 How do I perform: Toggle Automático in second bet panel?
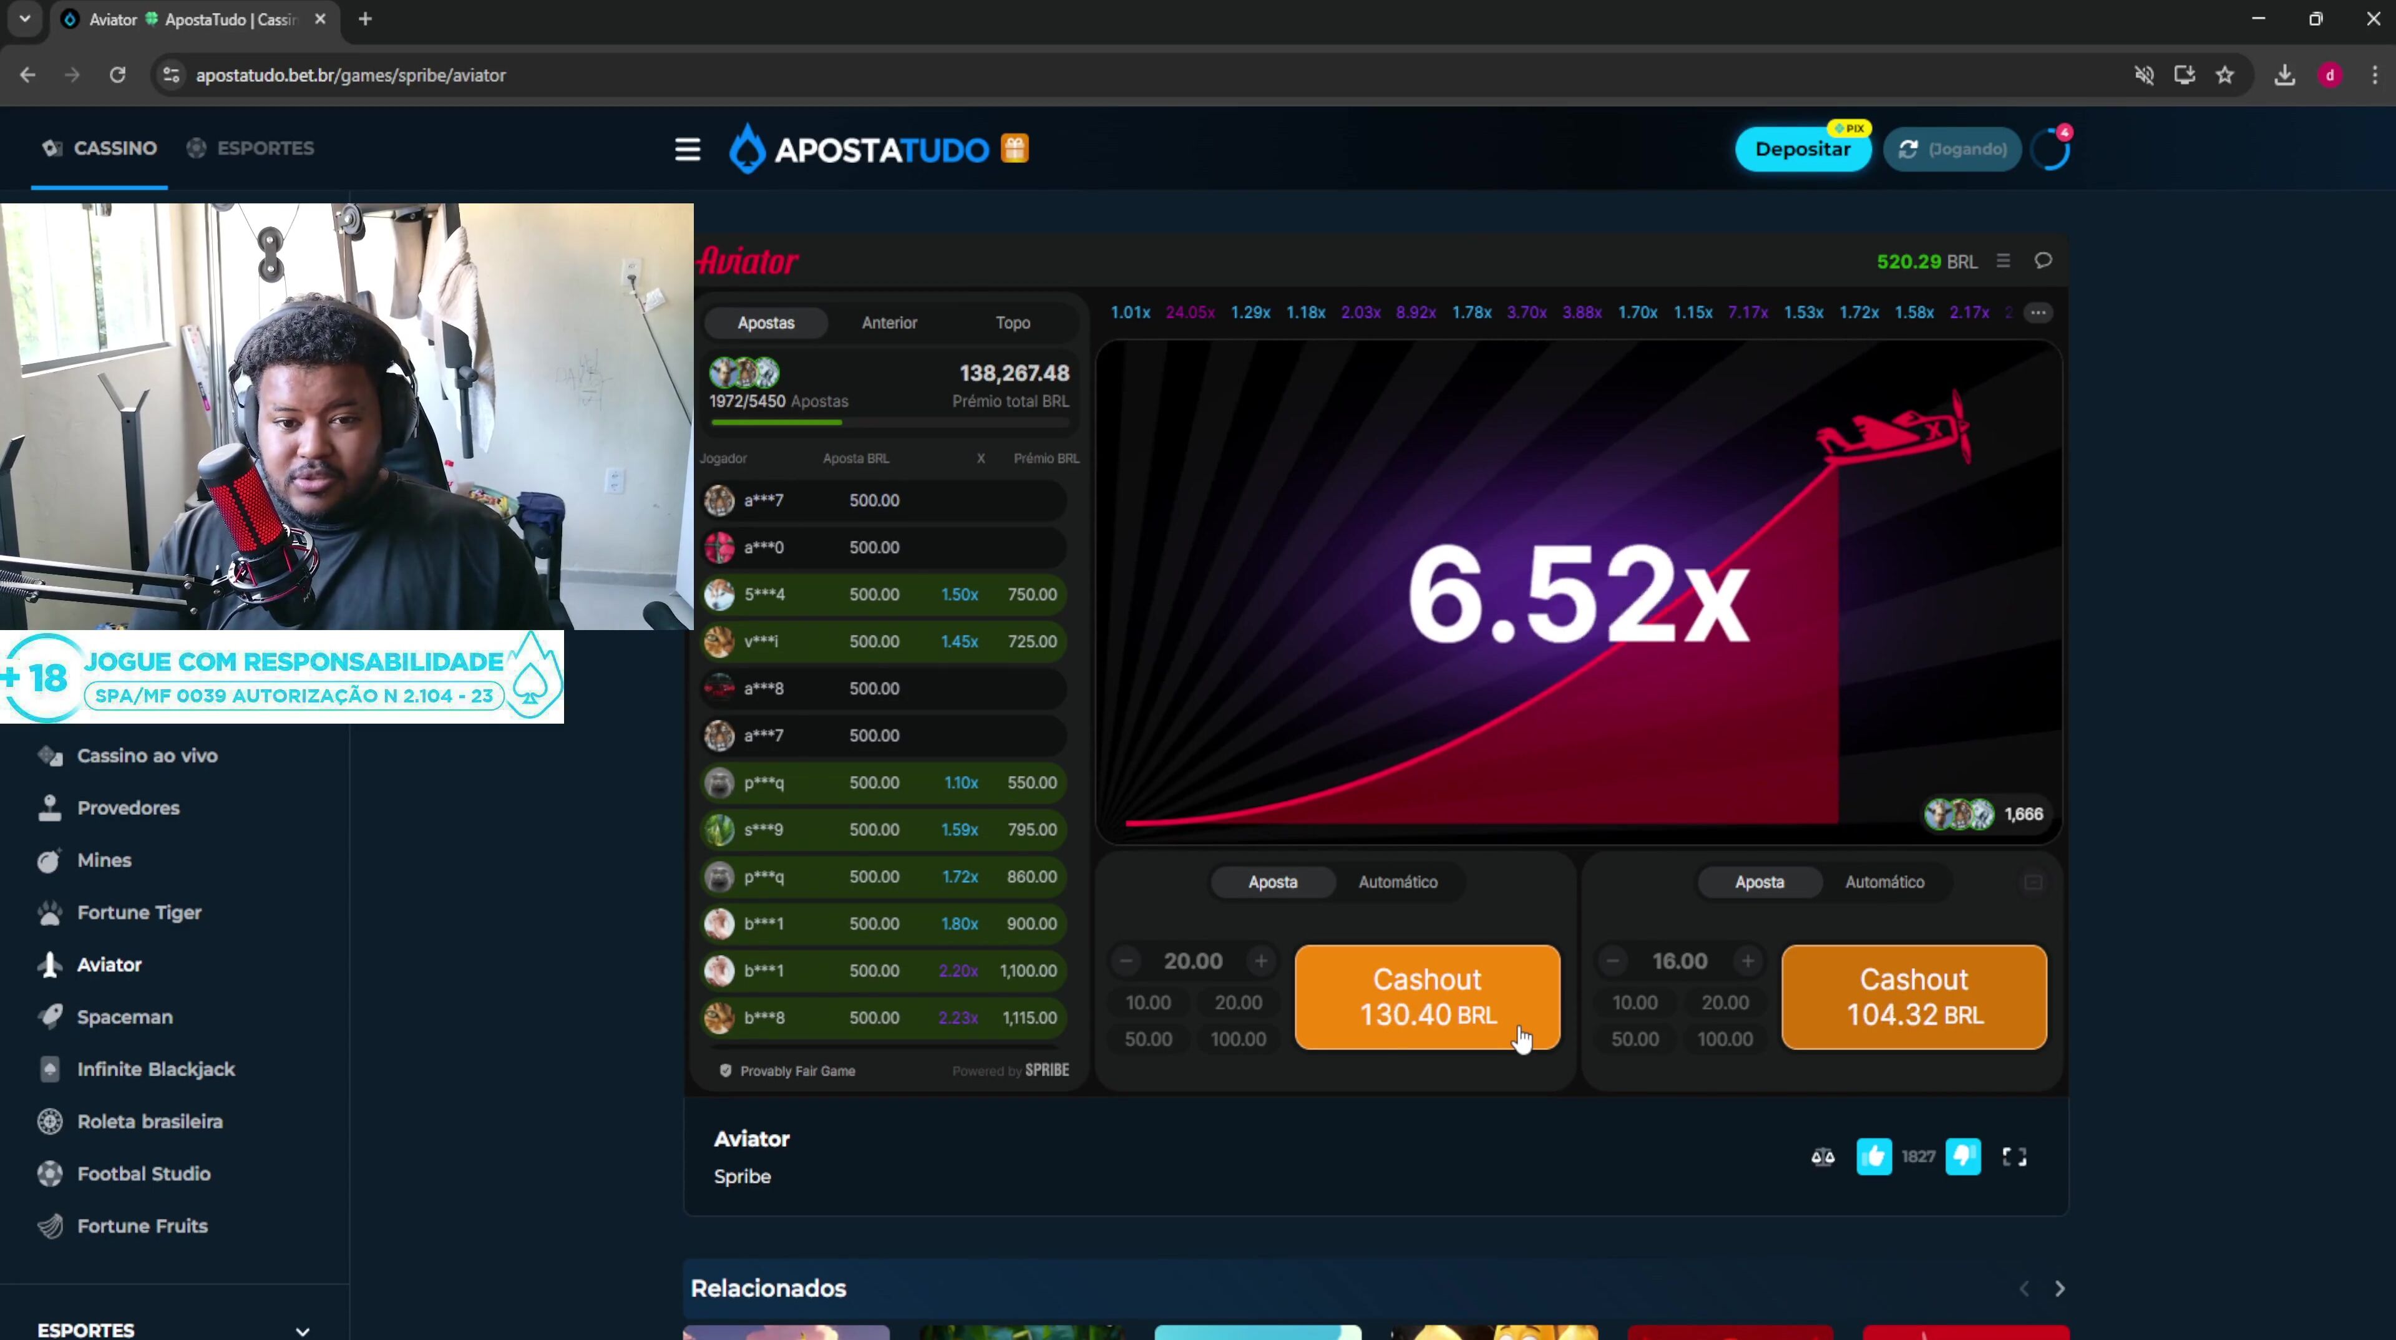pos(1884,881)
